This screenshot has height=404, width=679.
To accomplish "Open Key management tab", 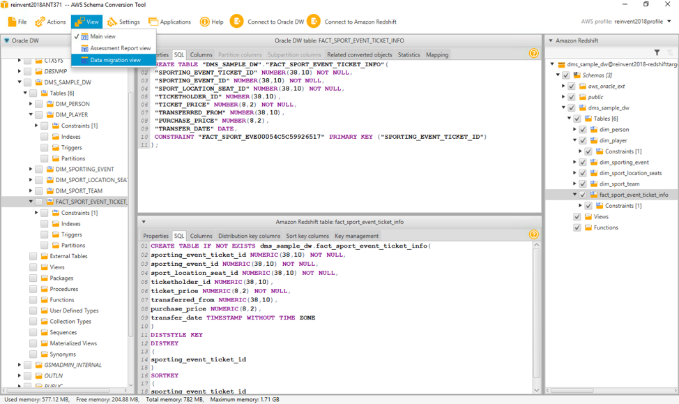I will 356,236.
